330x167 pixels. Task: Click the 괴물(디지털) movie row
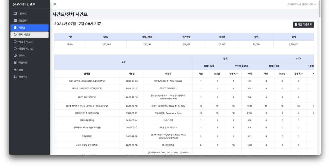pos(85,136)
